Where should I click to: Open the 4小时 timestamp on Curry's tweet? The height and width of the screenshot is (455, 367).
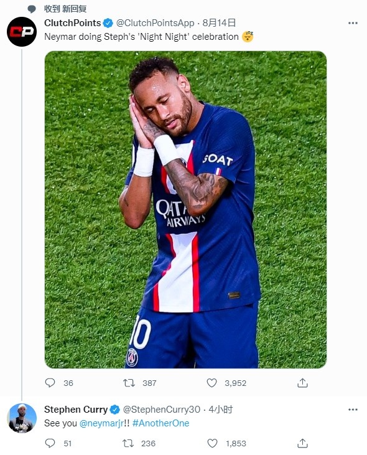[x=220, y=410]
